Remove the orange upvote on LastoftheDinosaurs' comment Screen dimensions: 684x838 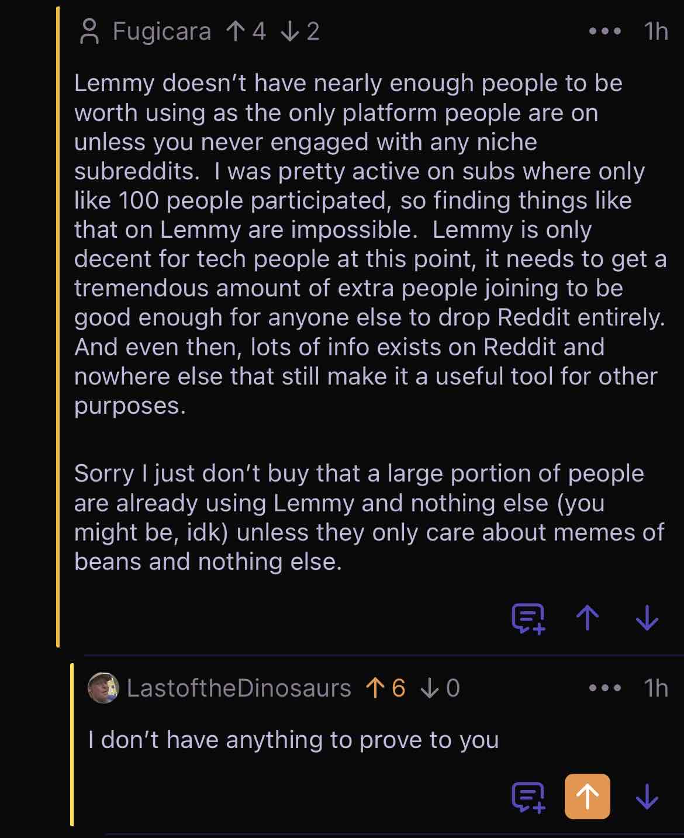click(x=588, y=797)
